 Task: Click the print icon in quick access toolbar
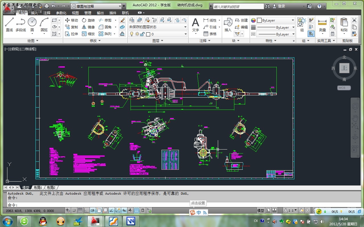click(x=47, y=6)
